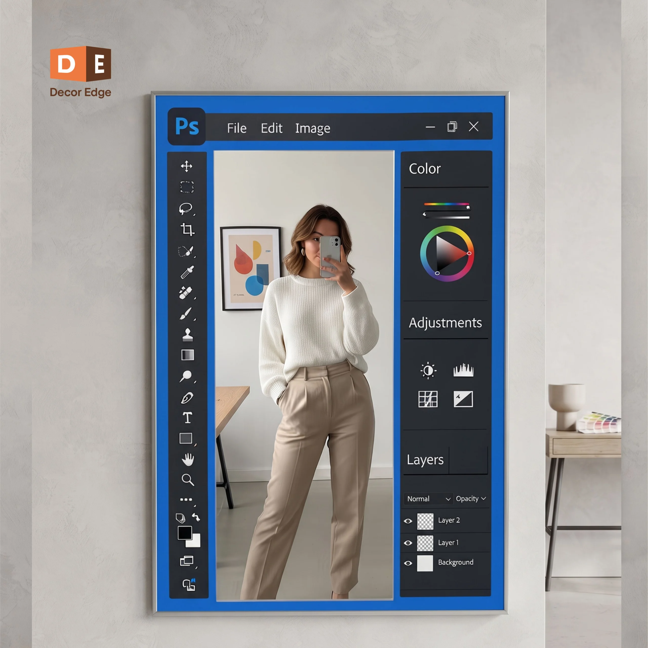Click the Adjustments panel header
Screen dimensions: 648x648
(x=445, y=323)
